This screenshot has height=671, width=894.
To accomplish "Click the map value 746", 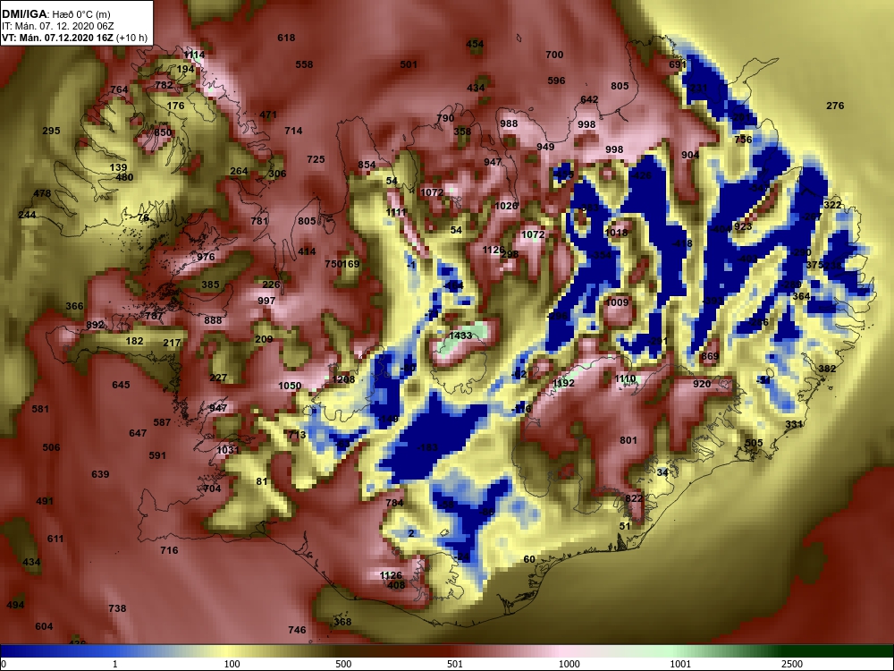I will point(297,631).
